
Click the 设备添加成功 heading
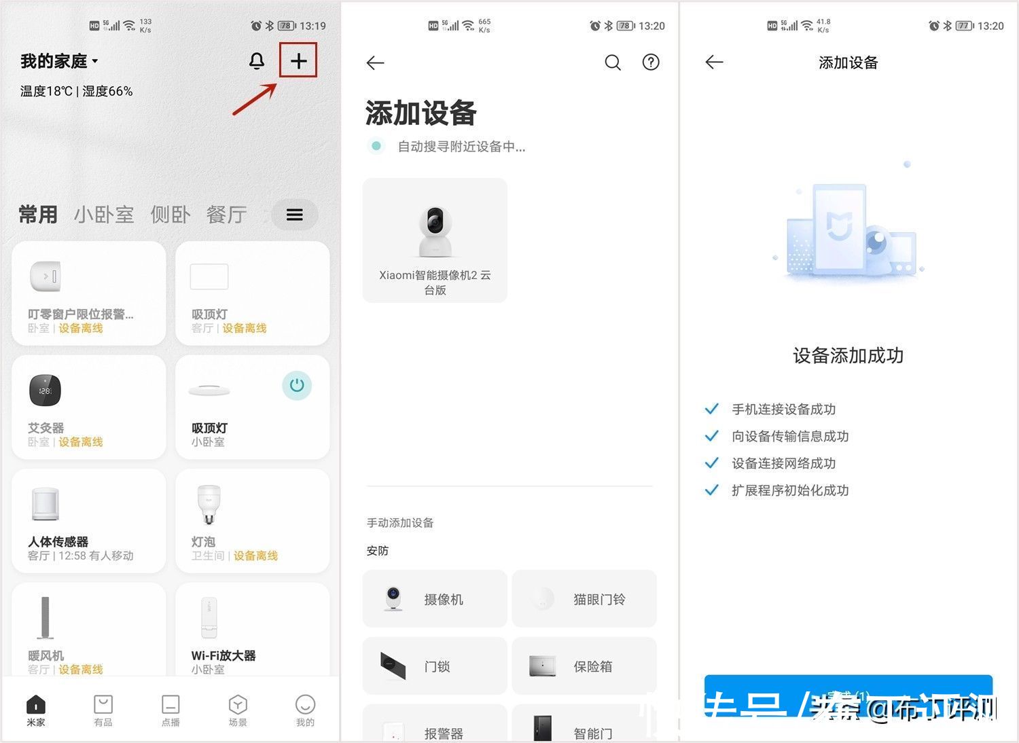point(848,356)
